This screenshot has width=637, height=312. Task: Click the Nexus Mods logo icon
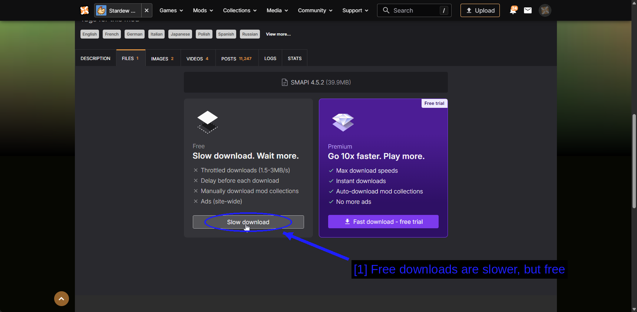tap(85, 10)
